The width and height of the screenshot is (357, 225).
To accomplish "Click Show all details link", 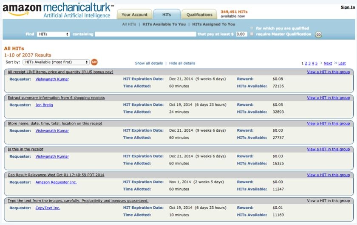I will pos(149,63).
